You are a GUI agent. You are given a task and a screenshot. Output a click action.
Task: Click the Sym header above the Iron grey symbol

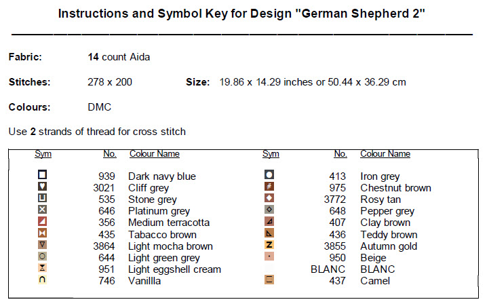[271, 154]
